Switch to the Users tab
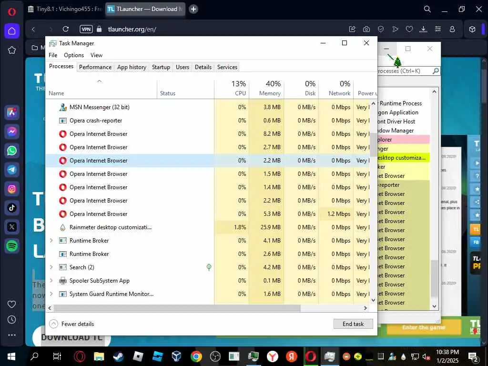This screenshot has width=488, height=366. (183, 67)
